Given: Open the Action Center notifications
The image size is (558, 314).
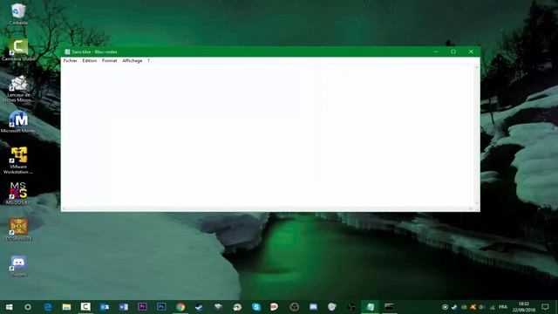Looking at the screenshot, I should pyautogui.click(x=545, y=307).
